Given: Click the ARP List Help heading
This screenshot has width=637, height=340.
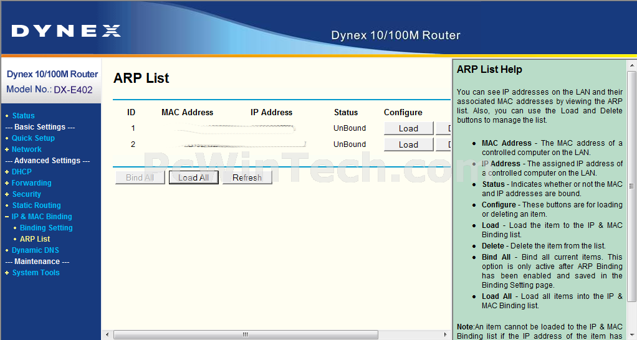Looking at the screenshot, I should click(489, 70).
